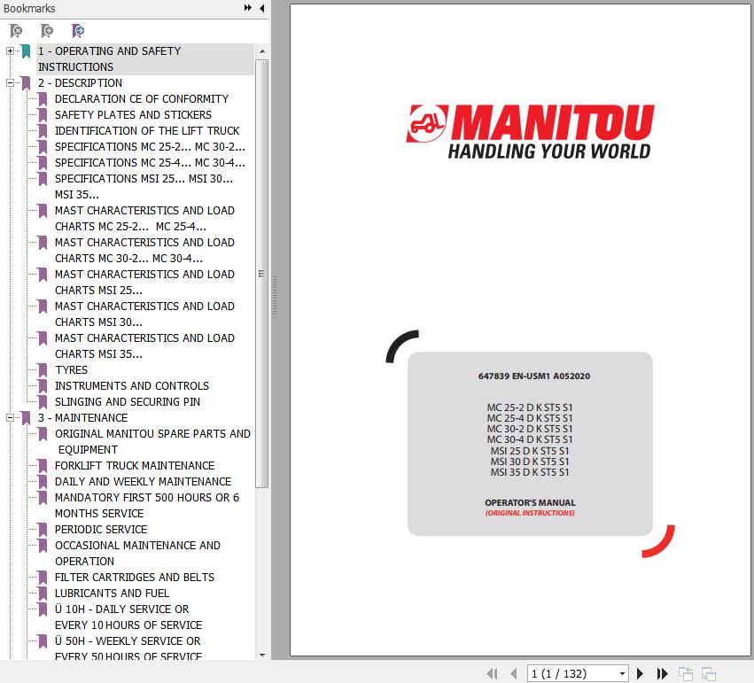Open Forklift Truck Maintenance bookmark
The height and width of the screenshot is (683, 754).
pos(135,465)
